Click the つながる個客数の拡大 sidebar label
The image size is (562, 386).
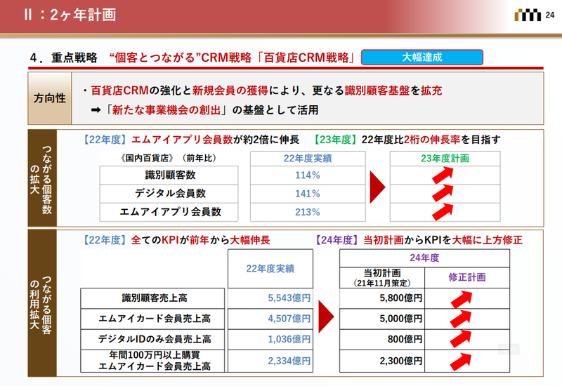coord(42,178)
